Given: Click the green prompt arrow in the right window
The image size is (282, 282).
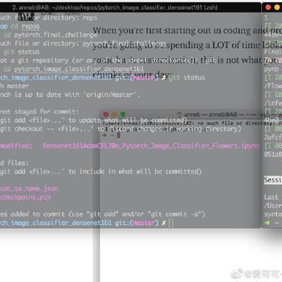Looking at the screenshot, I should click(x=268, y=223).
